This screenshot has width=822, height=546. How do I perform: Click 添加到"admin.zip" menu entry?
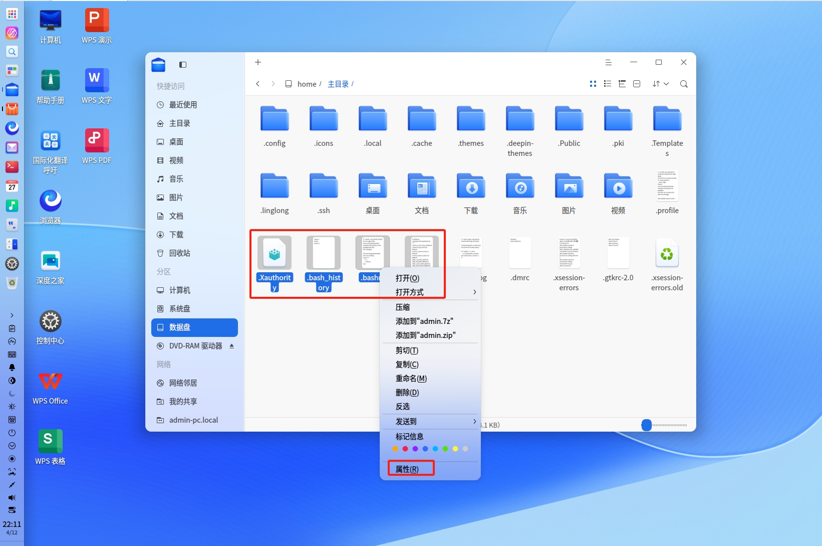click(431, 335)
